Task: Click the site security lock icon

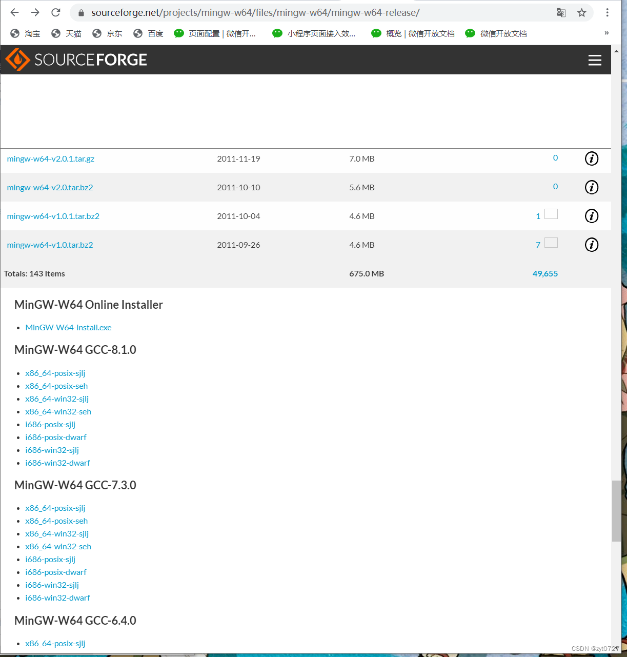Action: (x=81, y=13)
